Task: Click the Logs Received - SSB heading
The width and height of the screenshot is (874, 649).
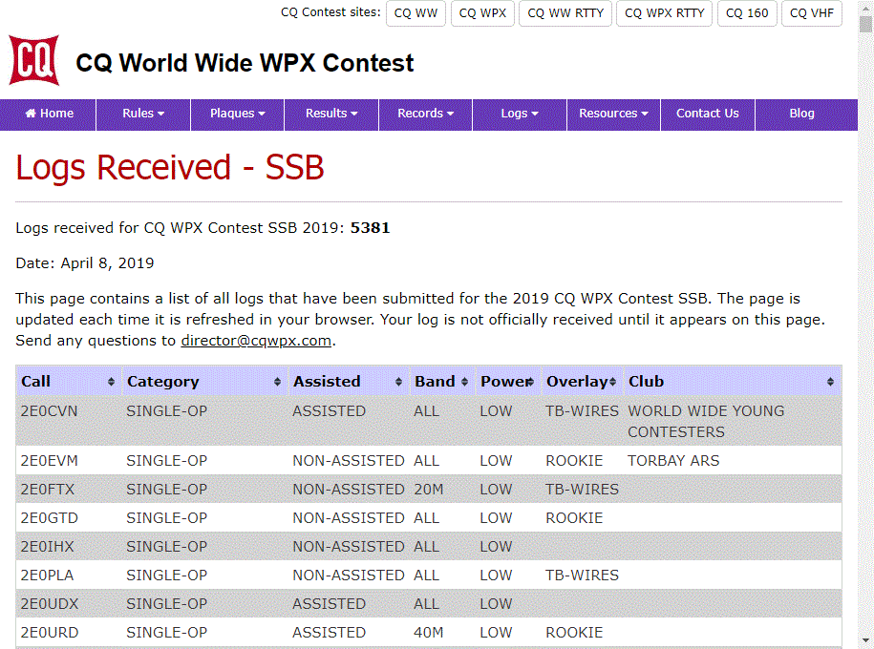Action: (x=169, y=167)
